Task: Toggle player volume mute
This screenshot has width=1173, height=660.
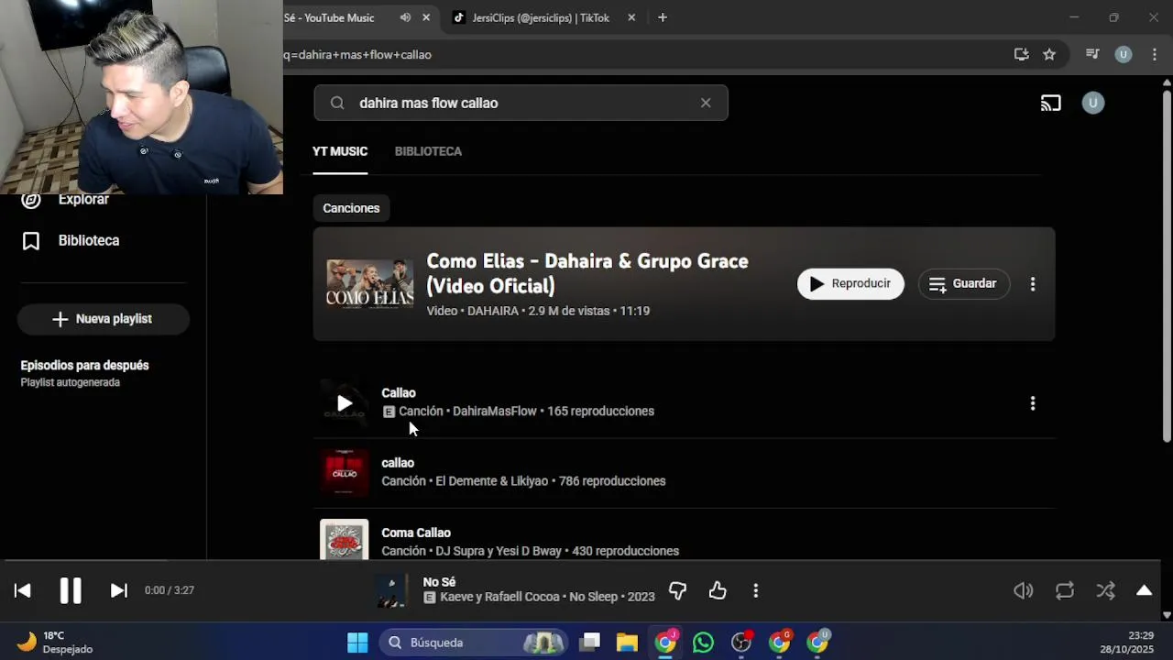Action: [x=1024, y=591]
